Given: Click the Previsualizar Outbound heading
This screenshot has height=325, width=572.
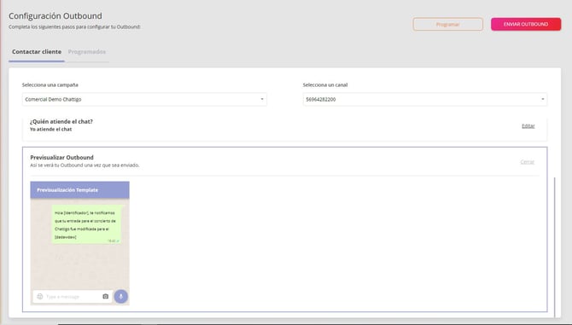Looking at the screenshot, I should (x=61, y=158).
